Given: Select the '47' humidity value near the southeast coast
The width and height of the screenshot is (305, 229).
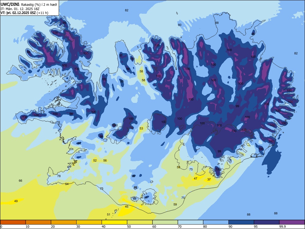Looking at the screenshot, I should tap(196, 178).
